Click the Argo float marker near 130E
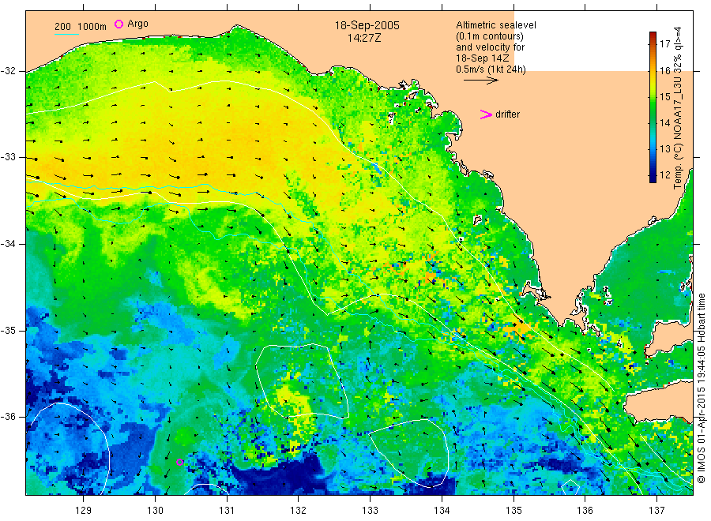711x521 pixels. click(x=179, y=462)
